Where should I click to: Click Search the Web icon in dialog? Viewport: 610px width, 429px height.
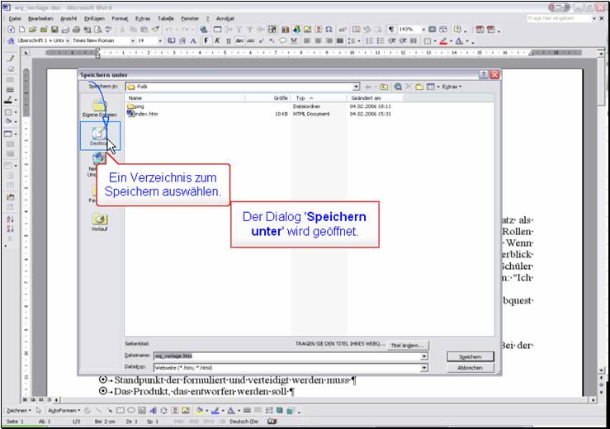397,87
